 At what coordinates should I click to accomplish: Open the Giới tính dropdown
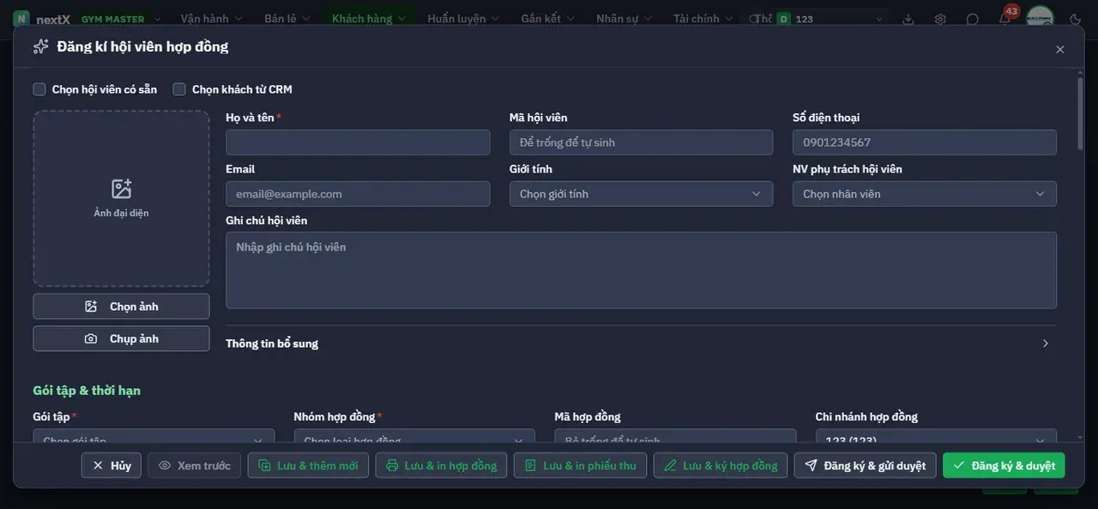coord(641,194)
